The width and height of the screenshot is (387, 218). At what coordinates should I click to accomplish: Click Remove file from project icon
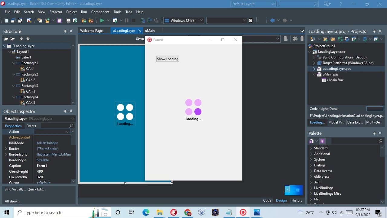[91, 21]
